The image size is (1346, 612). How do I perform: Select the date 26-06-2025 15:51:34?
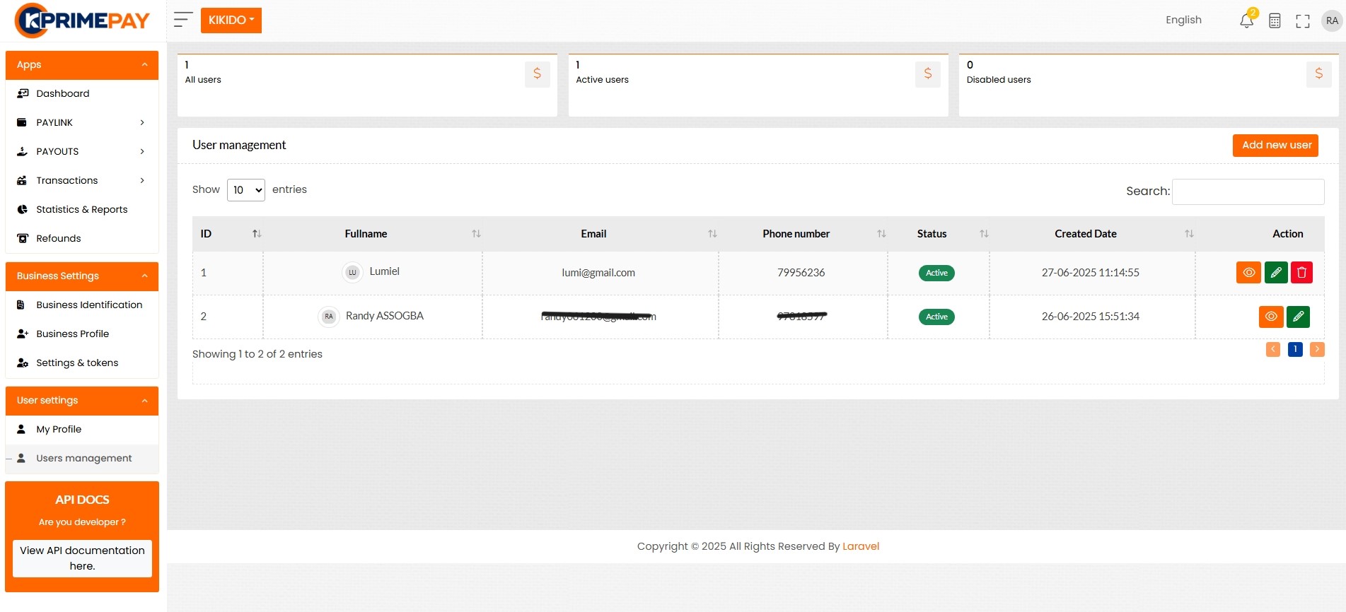1090,317
